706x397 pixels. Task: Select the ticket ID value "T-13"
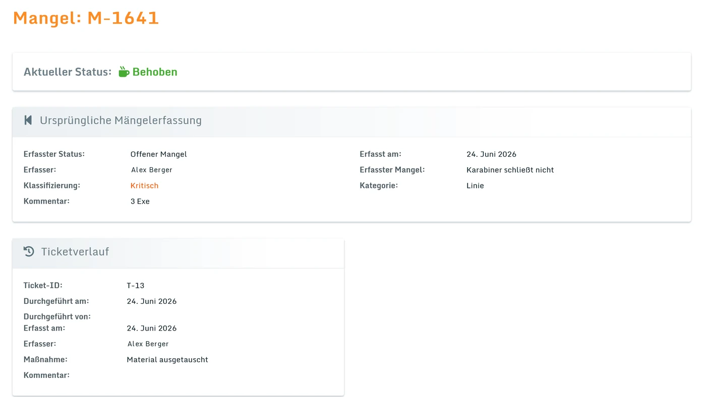136,286
